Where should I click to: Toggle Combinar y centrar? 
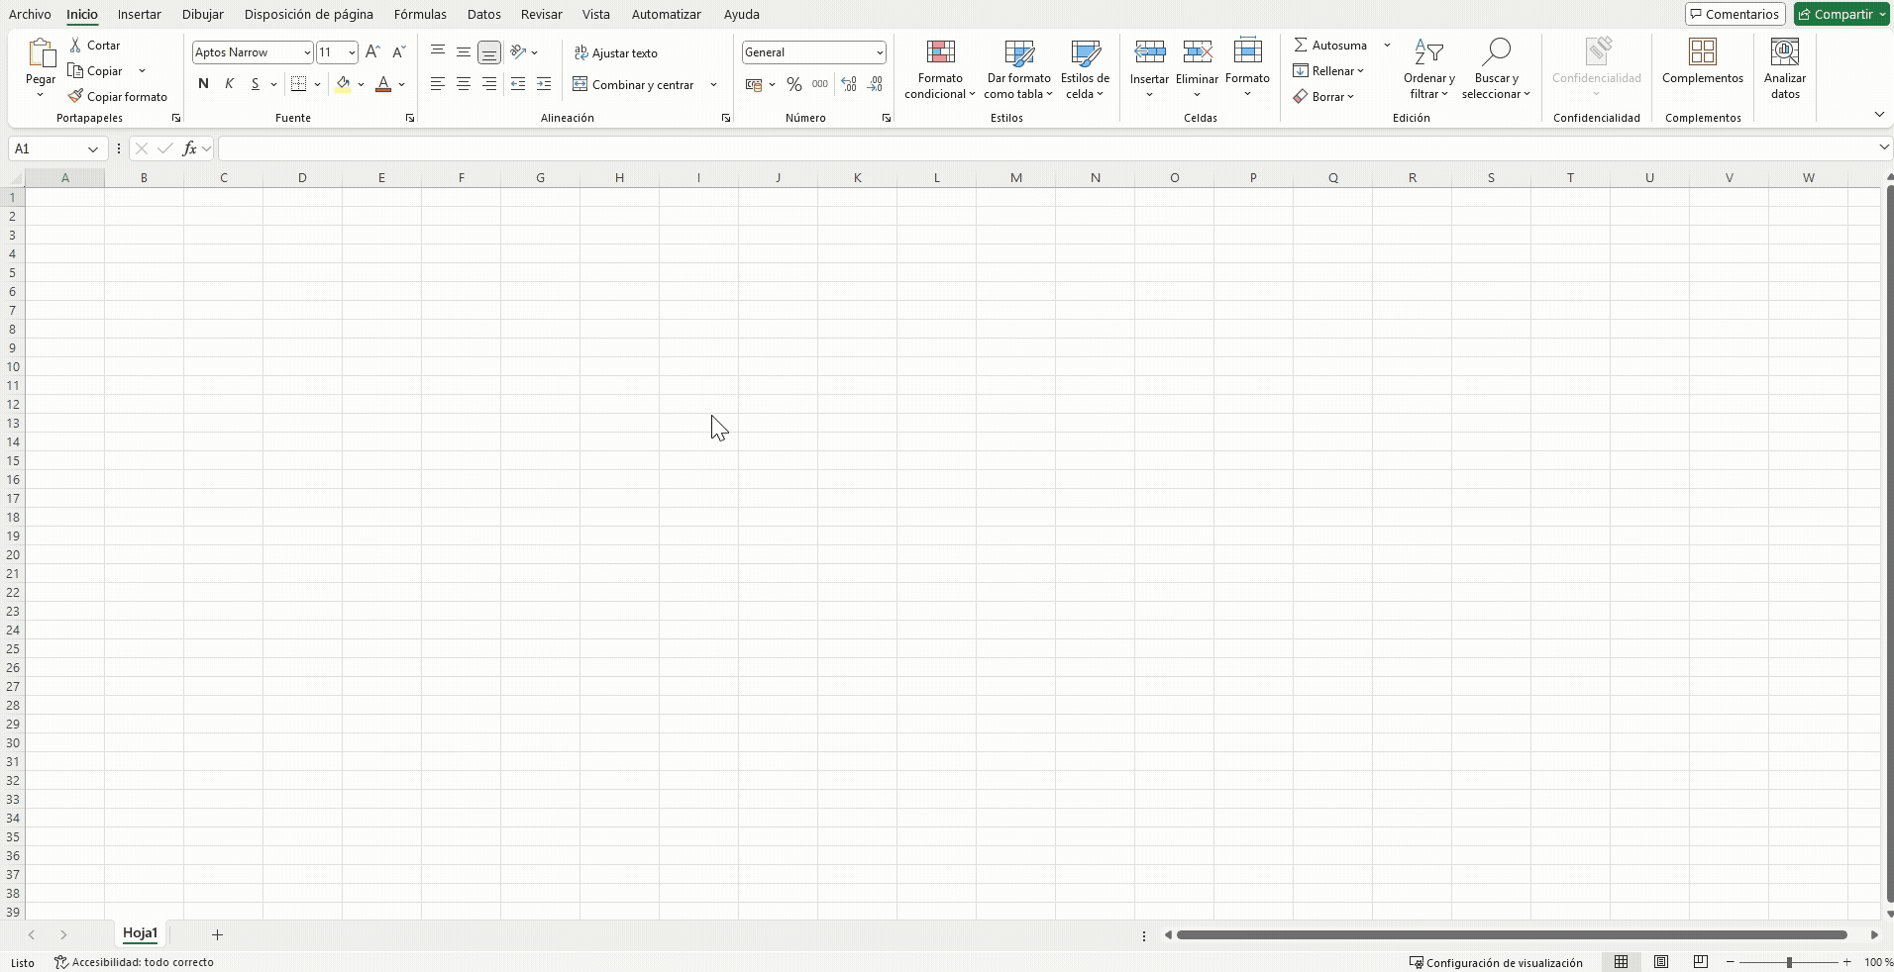pyautogui.click(x=634, y=85)
